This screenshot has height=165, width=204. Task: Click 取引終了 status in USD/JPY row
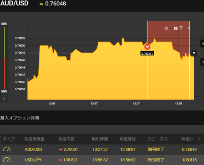(156, 160)
